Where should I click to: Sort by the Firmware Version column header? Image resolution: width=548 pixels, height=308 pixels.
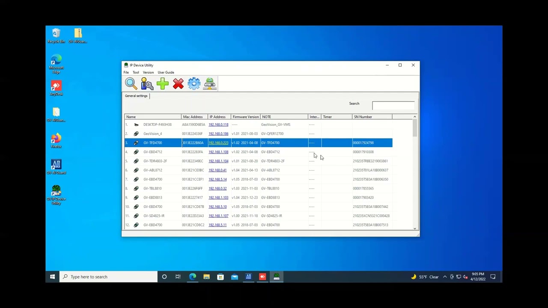[x=246, y=117]
